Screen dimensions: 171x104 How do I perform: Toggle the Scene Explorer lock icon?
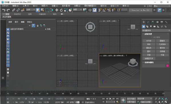pos(38,26)
